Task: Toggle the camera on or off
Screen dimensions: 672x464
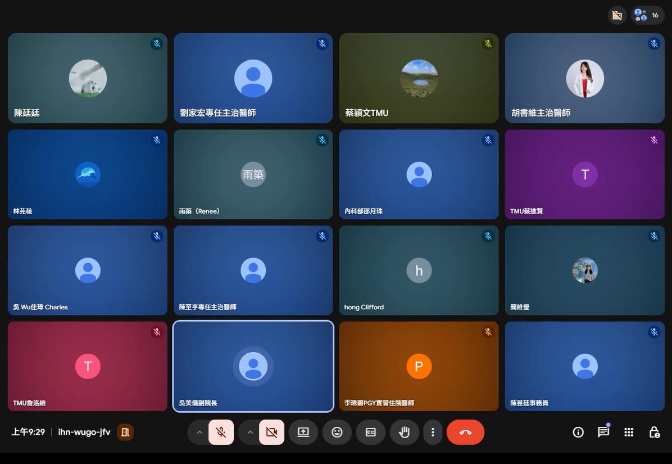Action: (271, 432)
